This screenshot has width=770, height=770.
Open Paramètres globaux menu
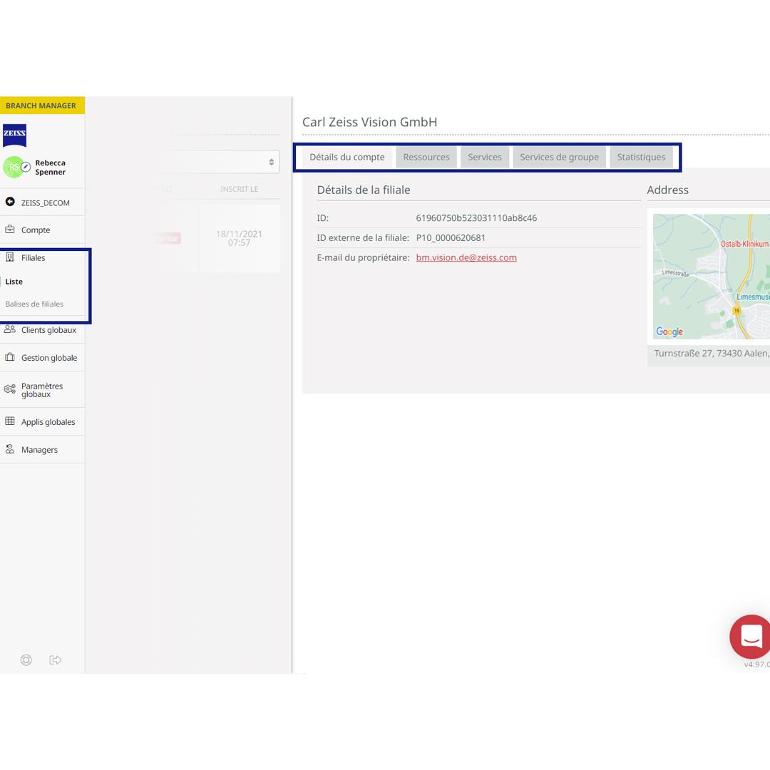click(x=42, y=390)
